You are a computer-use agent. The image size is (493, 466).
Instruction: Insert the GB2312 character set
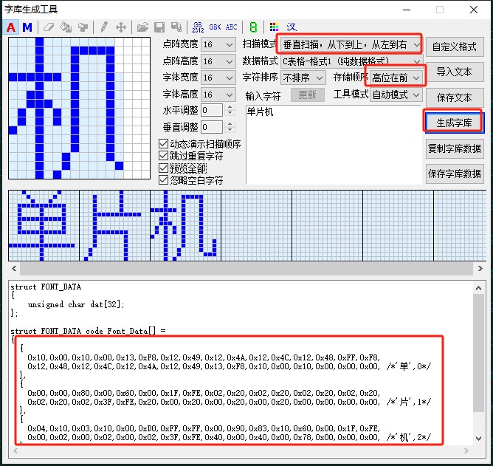[198, 27]
